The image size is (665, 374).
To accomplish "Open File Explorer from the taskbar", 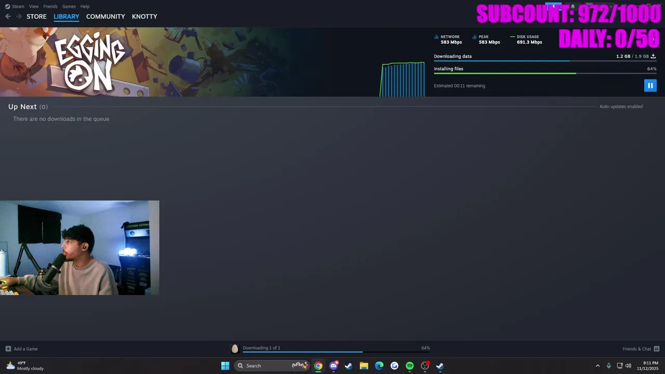I will click(364, 366).
